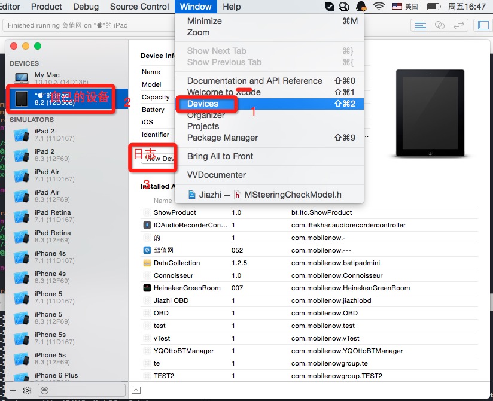Choose Organizer in the Window menu
Image resolution: width=493 pixels, height=401 pixels.
[269, 115]
